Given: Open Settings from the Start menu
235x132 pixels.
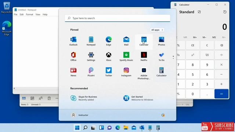Looking at the screenshot, I should 91,57.
